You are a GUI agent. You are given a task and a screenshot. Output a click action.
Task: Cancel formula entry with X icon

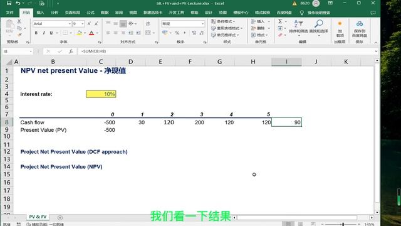click(x=48, y=51)
